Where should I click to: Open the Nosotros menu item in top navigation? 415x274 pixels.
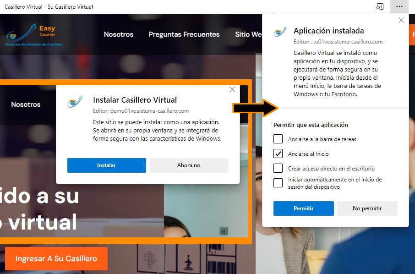coord(119,34)
